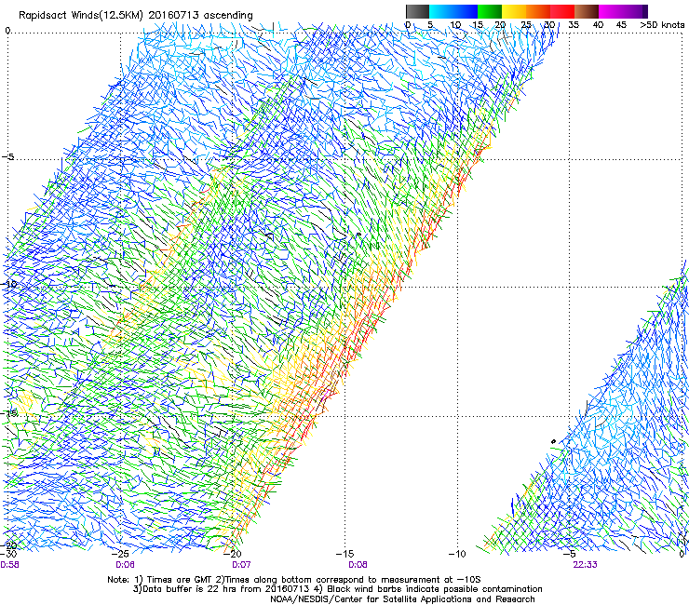This screenshot has width=689, height=605.
Task: Select the magenta-purple 40-50 knots legend swatch
Action: tap(623, 11)
